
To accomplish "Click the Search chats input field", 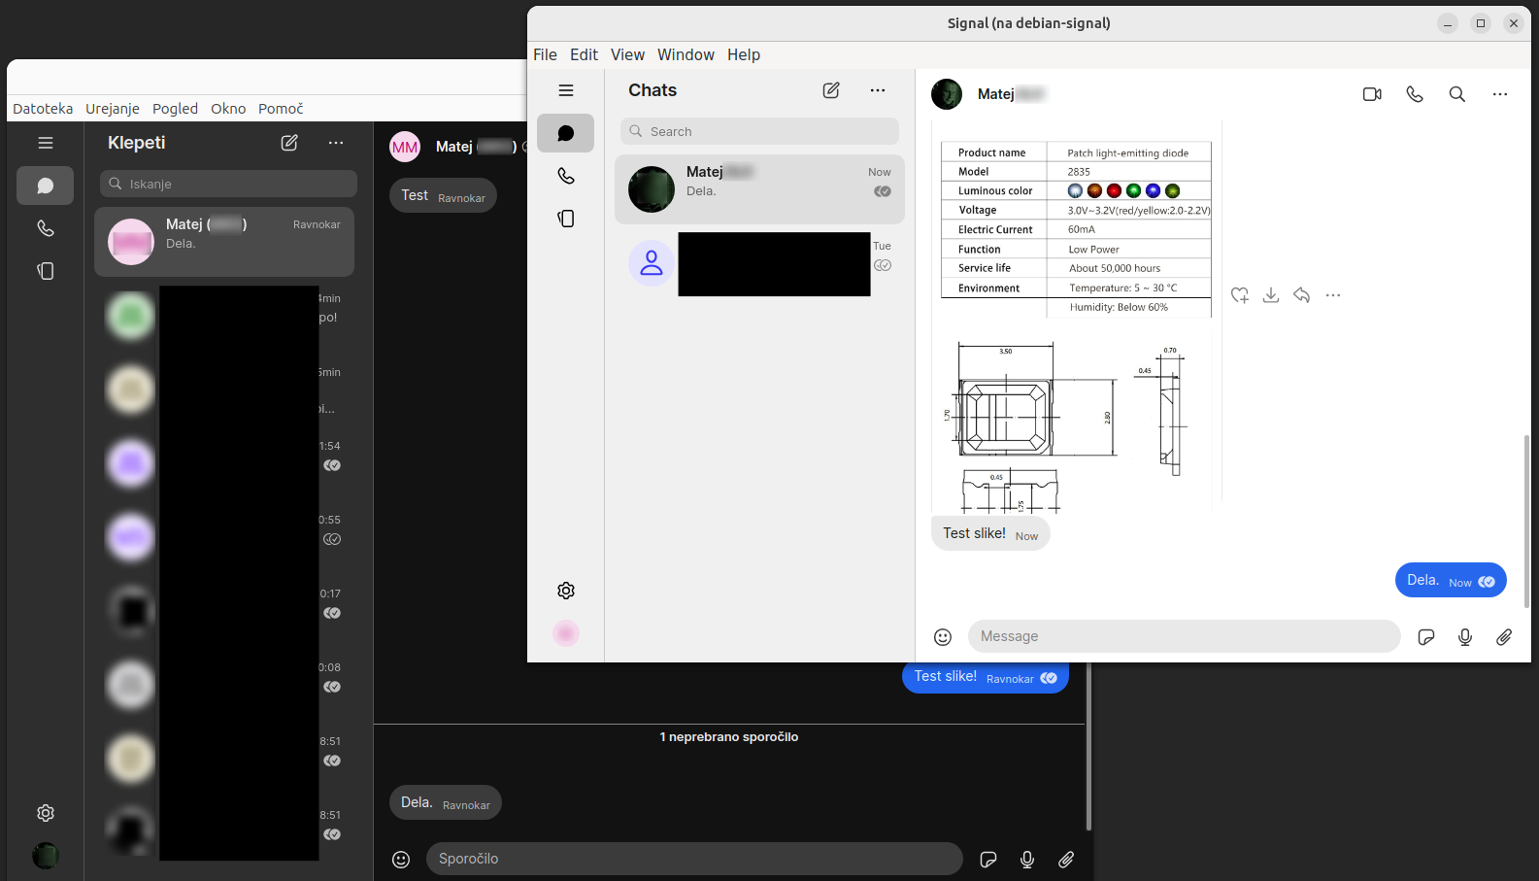I will 759,131.
